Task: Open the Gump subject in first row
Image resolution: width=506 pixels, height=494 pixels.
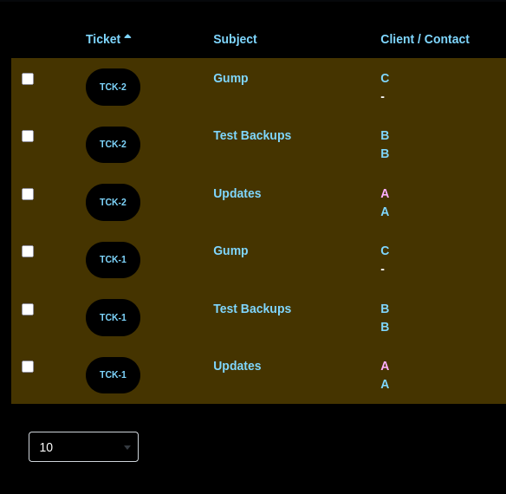Action: 230,79
